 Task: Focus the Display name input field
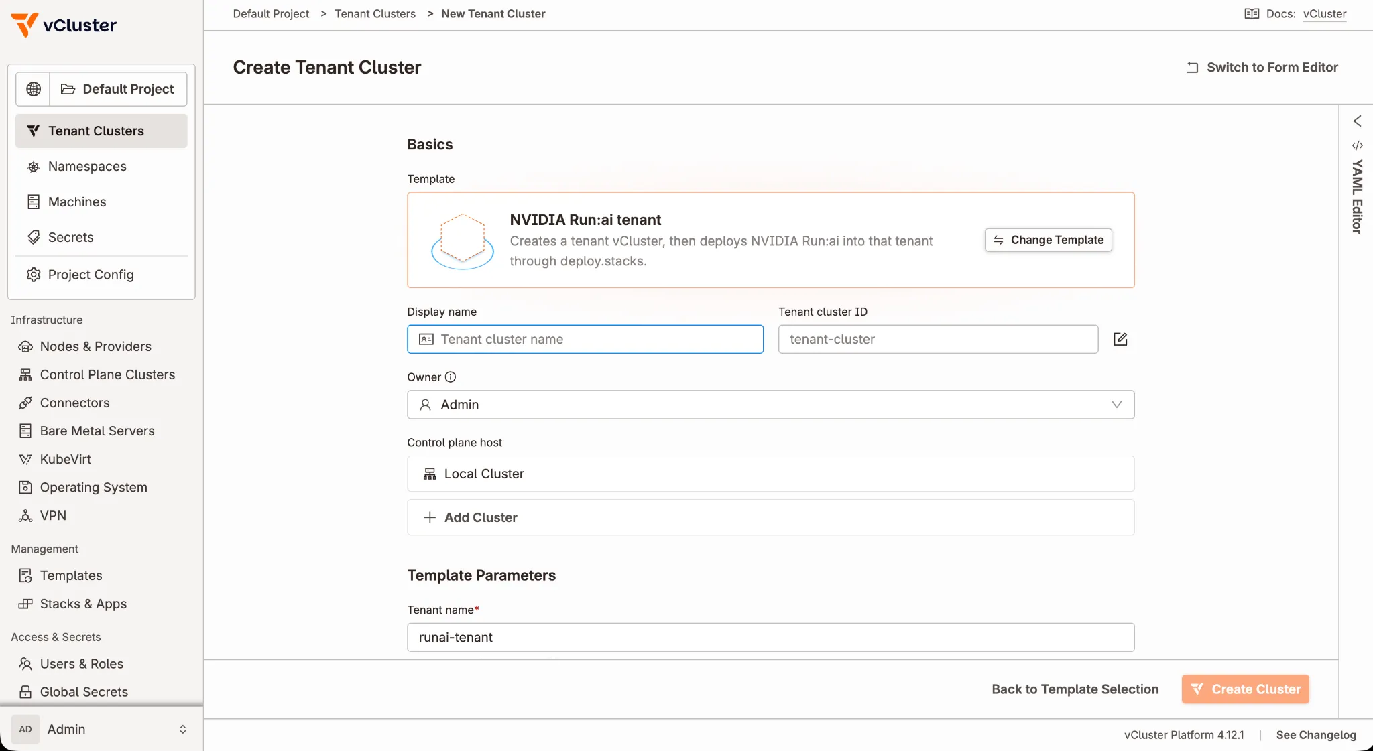tap(585, 339)
